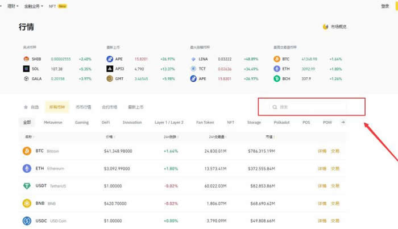The height and width of the screenshot is (229, 398).
Task: Click 交易 trade link for ETH
Action: pyautogui.click(x=335, y=169)
